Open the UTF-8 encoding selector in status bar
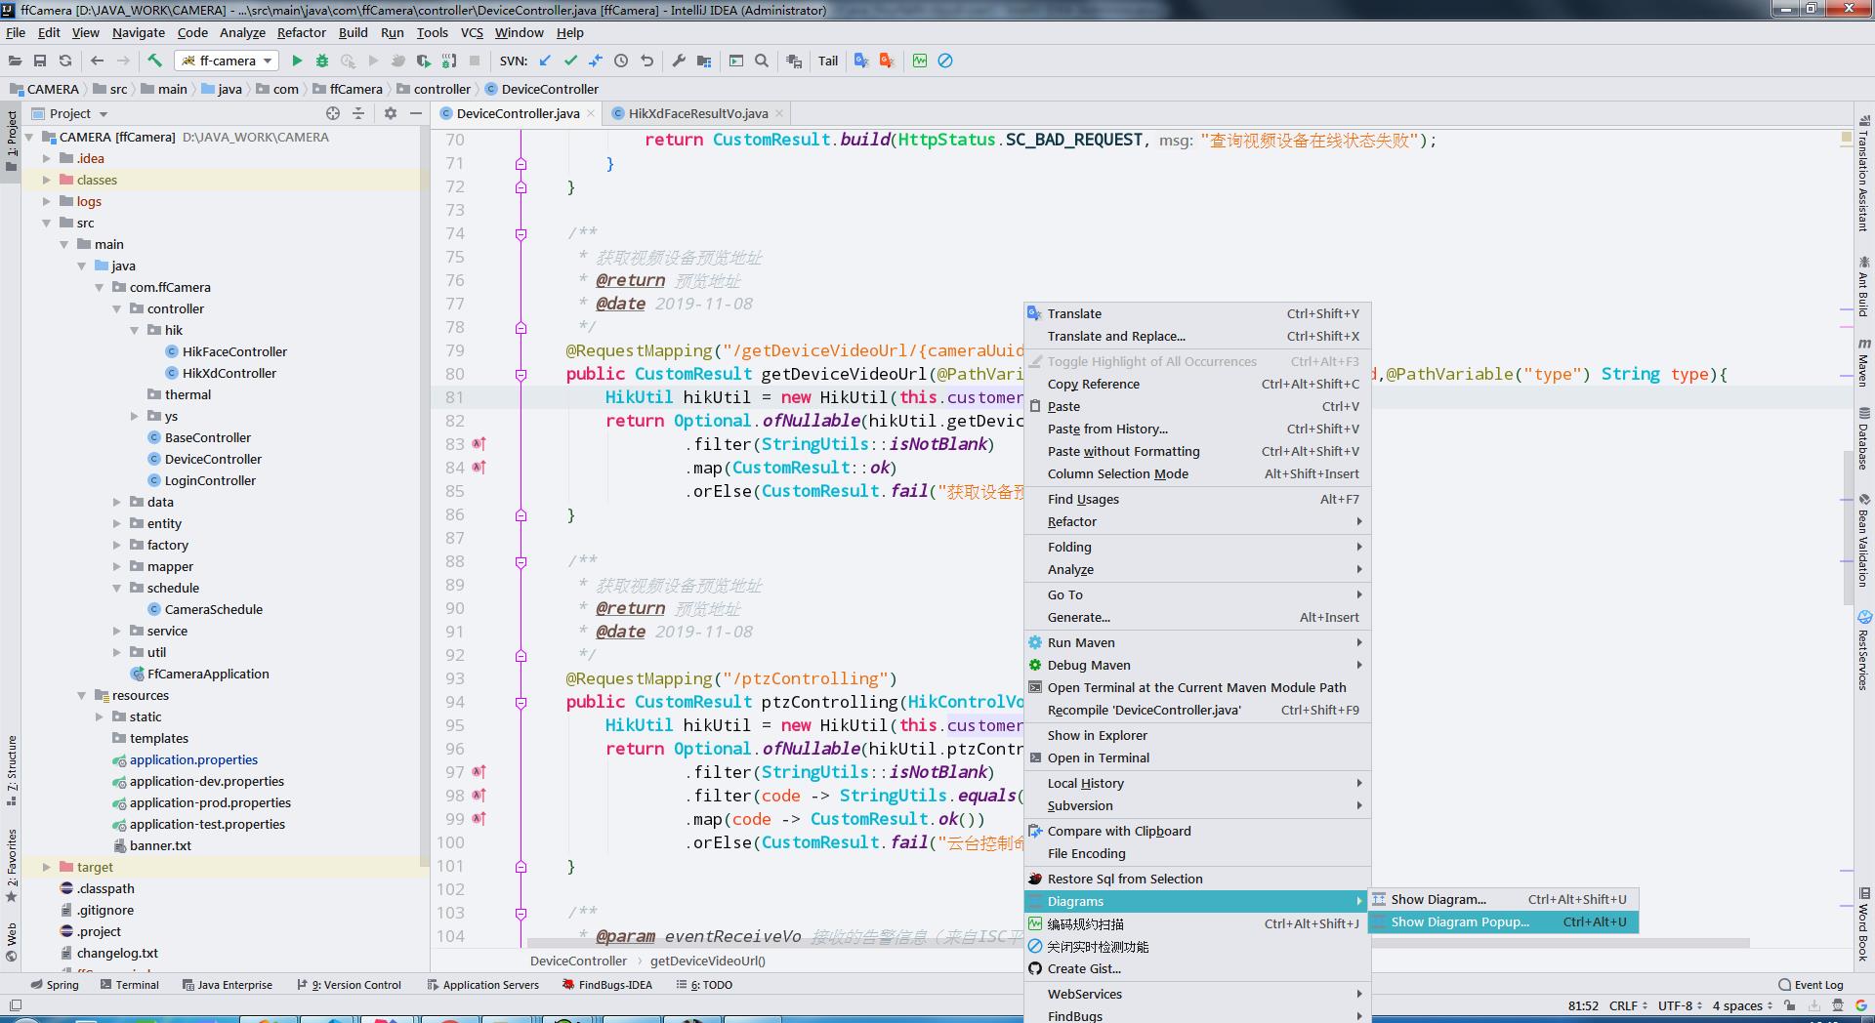Viewport: 1875px width, 1023px height. [x=1680, y=1005]
